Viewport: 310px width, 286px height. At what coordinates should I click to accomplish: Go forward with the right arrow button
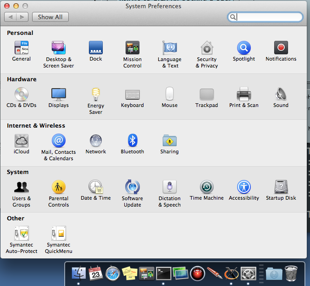22,17
